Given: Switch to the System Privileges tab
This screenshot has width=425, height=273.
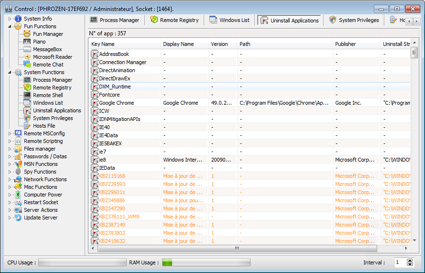Looking at the screenshot, I should (x=354, y=20).
